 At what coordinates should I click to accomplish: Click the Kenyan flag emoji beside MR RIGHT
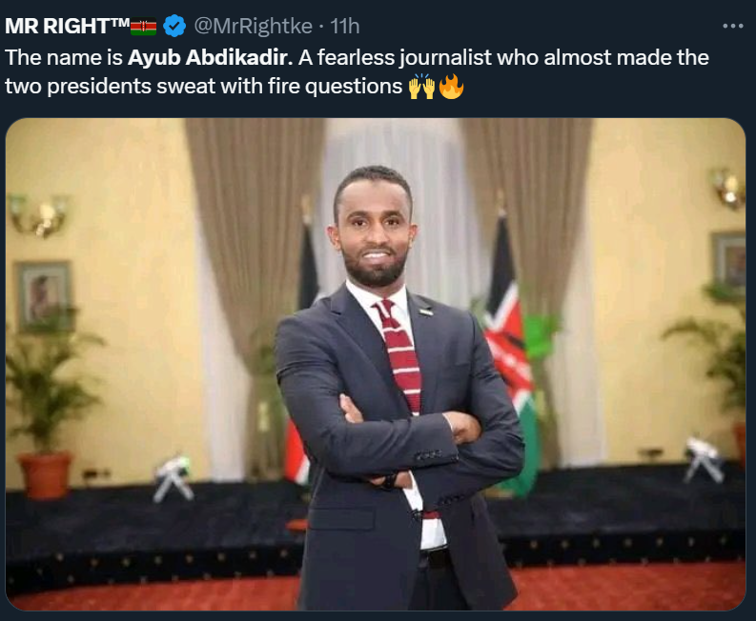(x=143, y=27)
